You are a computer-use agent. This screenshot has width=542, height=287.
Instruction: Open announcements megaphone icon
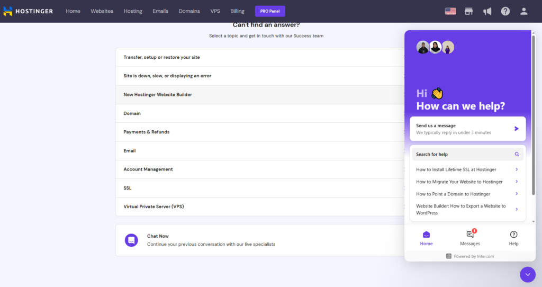pyautogui.click(x=487, y=11)
